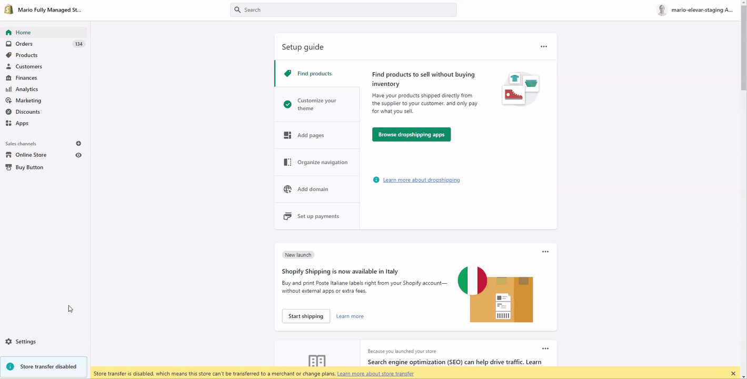Image resolution: width=747 pixels, height=379 pixels.
Task: Open the mario-elevar-staging account menu
Action: click(x=695, y=10)
